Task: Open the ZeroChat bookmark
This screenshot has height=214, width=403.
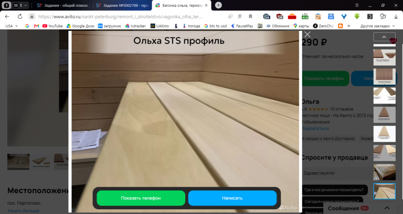Action: tap(323, 26)
